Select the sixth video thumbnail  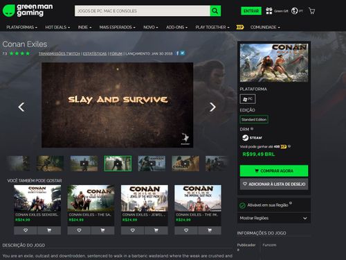(x=185, y=164)
